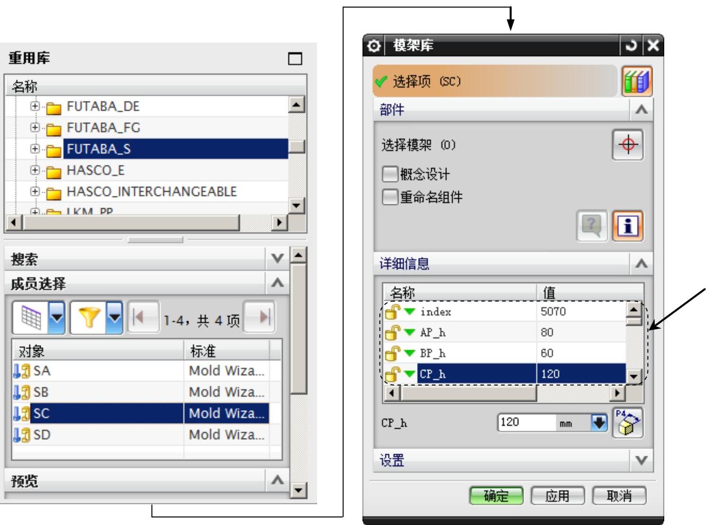Select the SC member row
The height and width of the screenshot is (525, 715).
click(x=141, y=413)
